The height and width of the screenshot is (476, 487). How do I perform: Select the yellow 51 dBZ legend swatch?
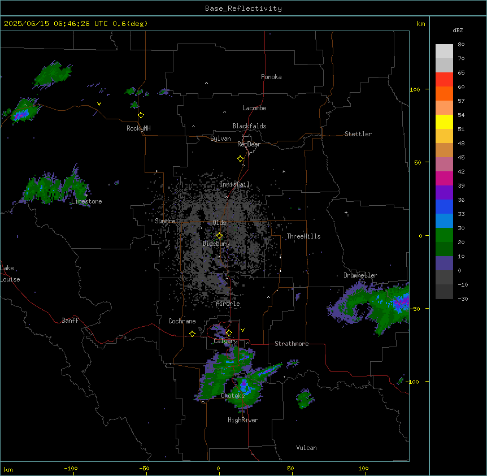(444, 122)
